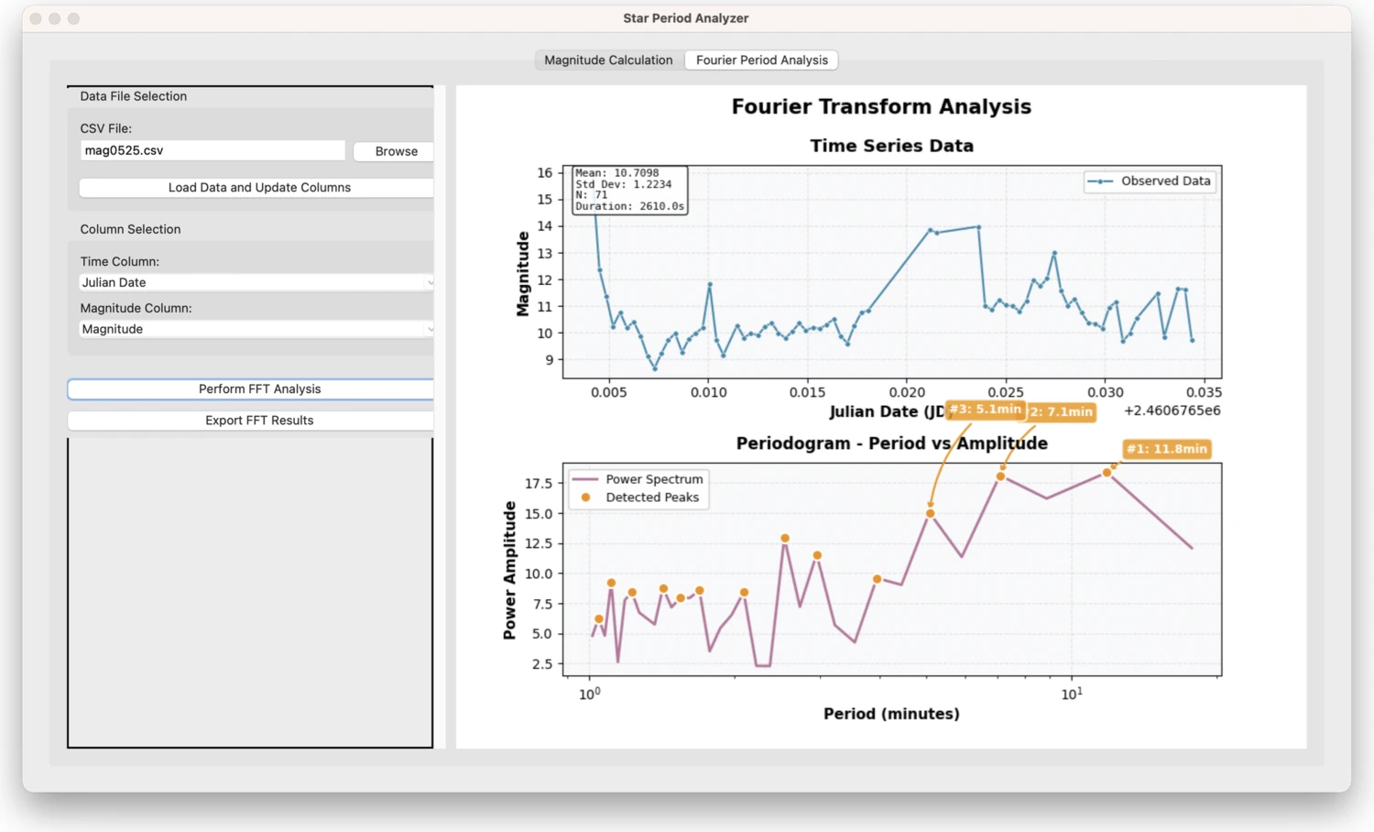Close the Star Period Analyzer window
1374x832 pixels.
[36, 18]
